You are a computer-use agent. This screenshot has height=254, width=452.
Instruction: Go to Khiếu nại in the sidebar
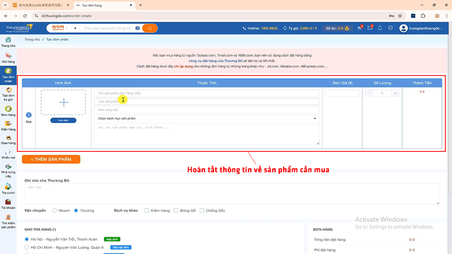click(8, 155)
